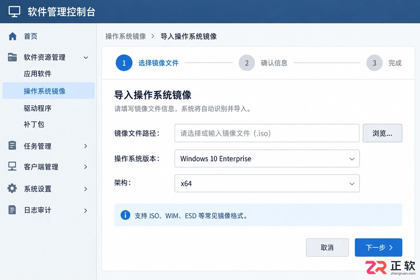
Task: Click 软件管理控制台 header title
Action: (x=62, y=12)
